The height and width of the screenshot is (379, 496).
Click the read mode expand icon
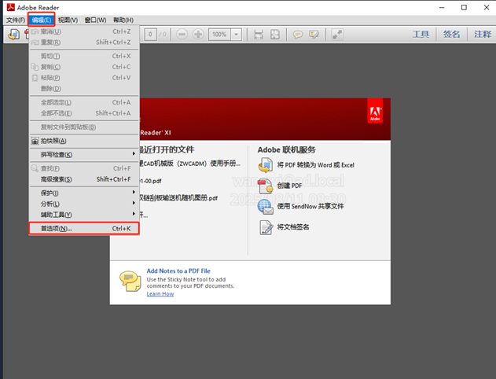click(337, 35)
